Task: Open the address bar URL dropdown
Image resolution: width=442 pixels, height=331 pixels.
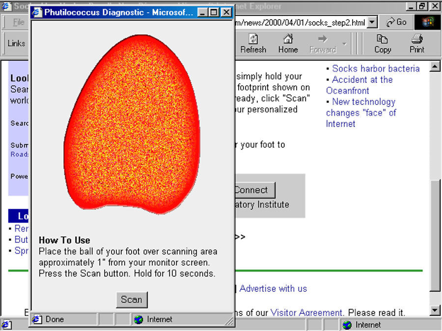Action: 372,22
